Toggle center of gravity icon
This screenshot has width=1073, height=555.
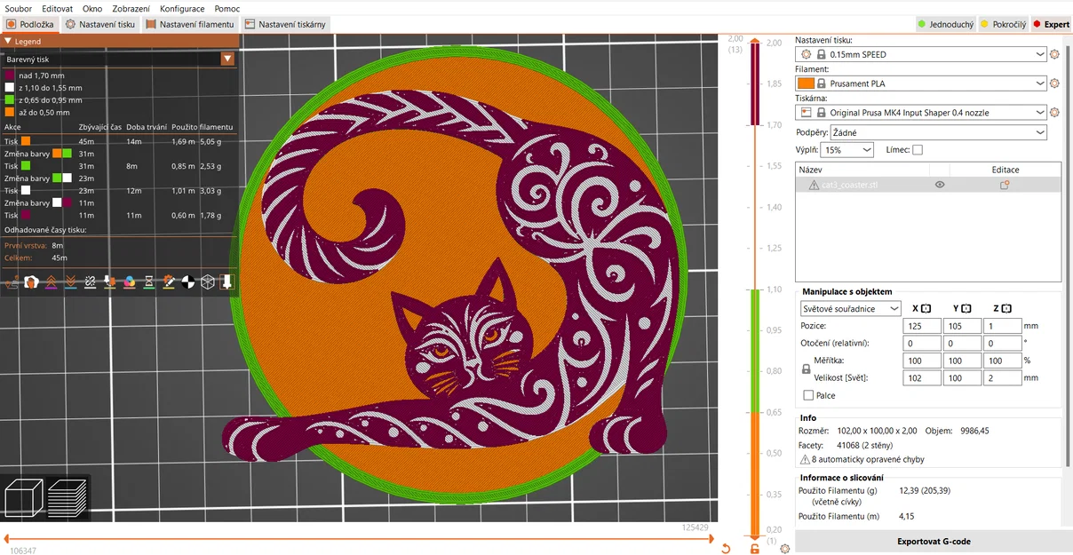point(187,281)
